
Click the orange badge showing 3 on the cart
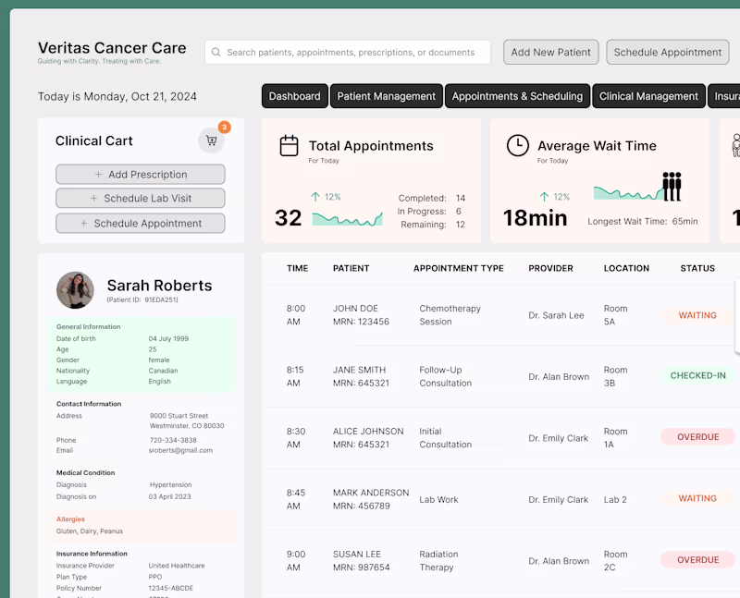(225, 127)
